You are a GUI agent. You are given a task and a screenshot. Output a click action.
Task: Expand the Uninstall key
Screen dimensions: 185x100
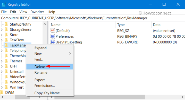click(2, 72)
